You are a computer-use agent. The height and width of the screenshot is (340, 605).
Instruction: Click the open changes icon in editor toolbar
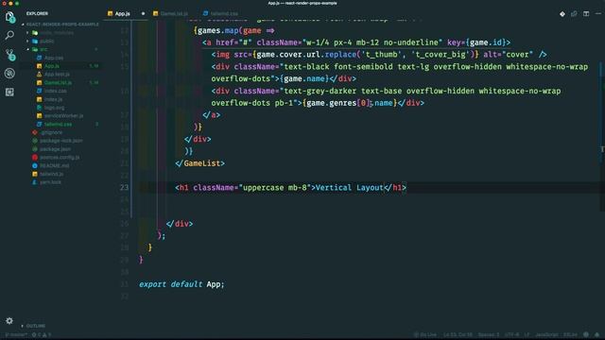pos(574,14)
